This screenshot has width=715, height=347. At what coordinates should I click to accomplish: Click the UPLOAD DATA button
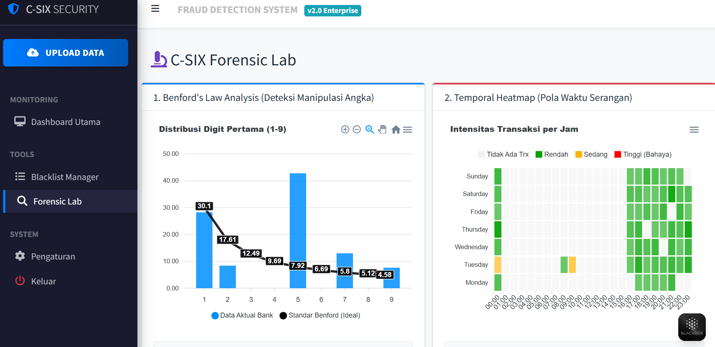point(65,53)
